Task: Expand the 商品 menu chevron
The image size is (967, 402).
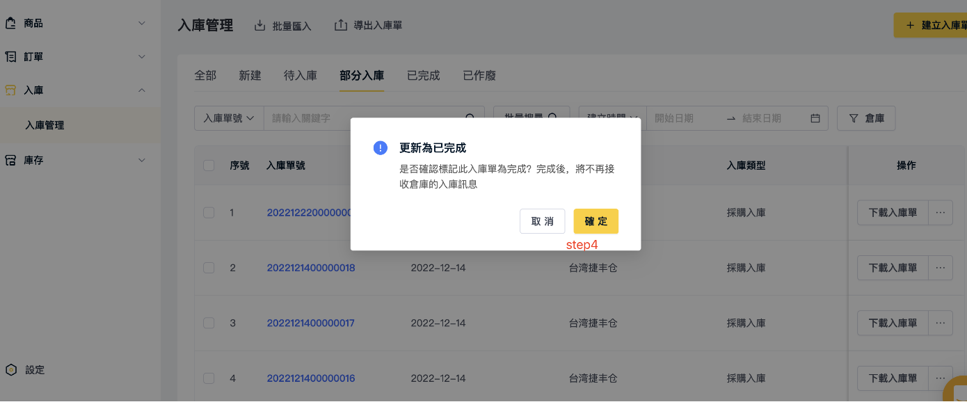Action: coord(142,23)
